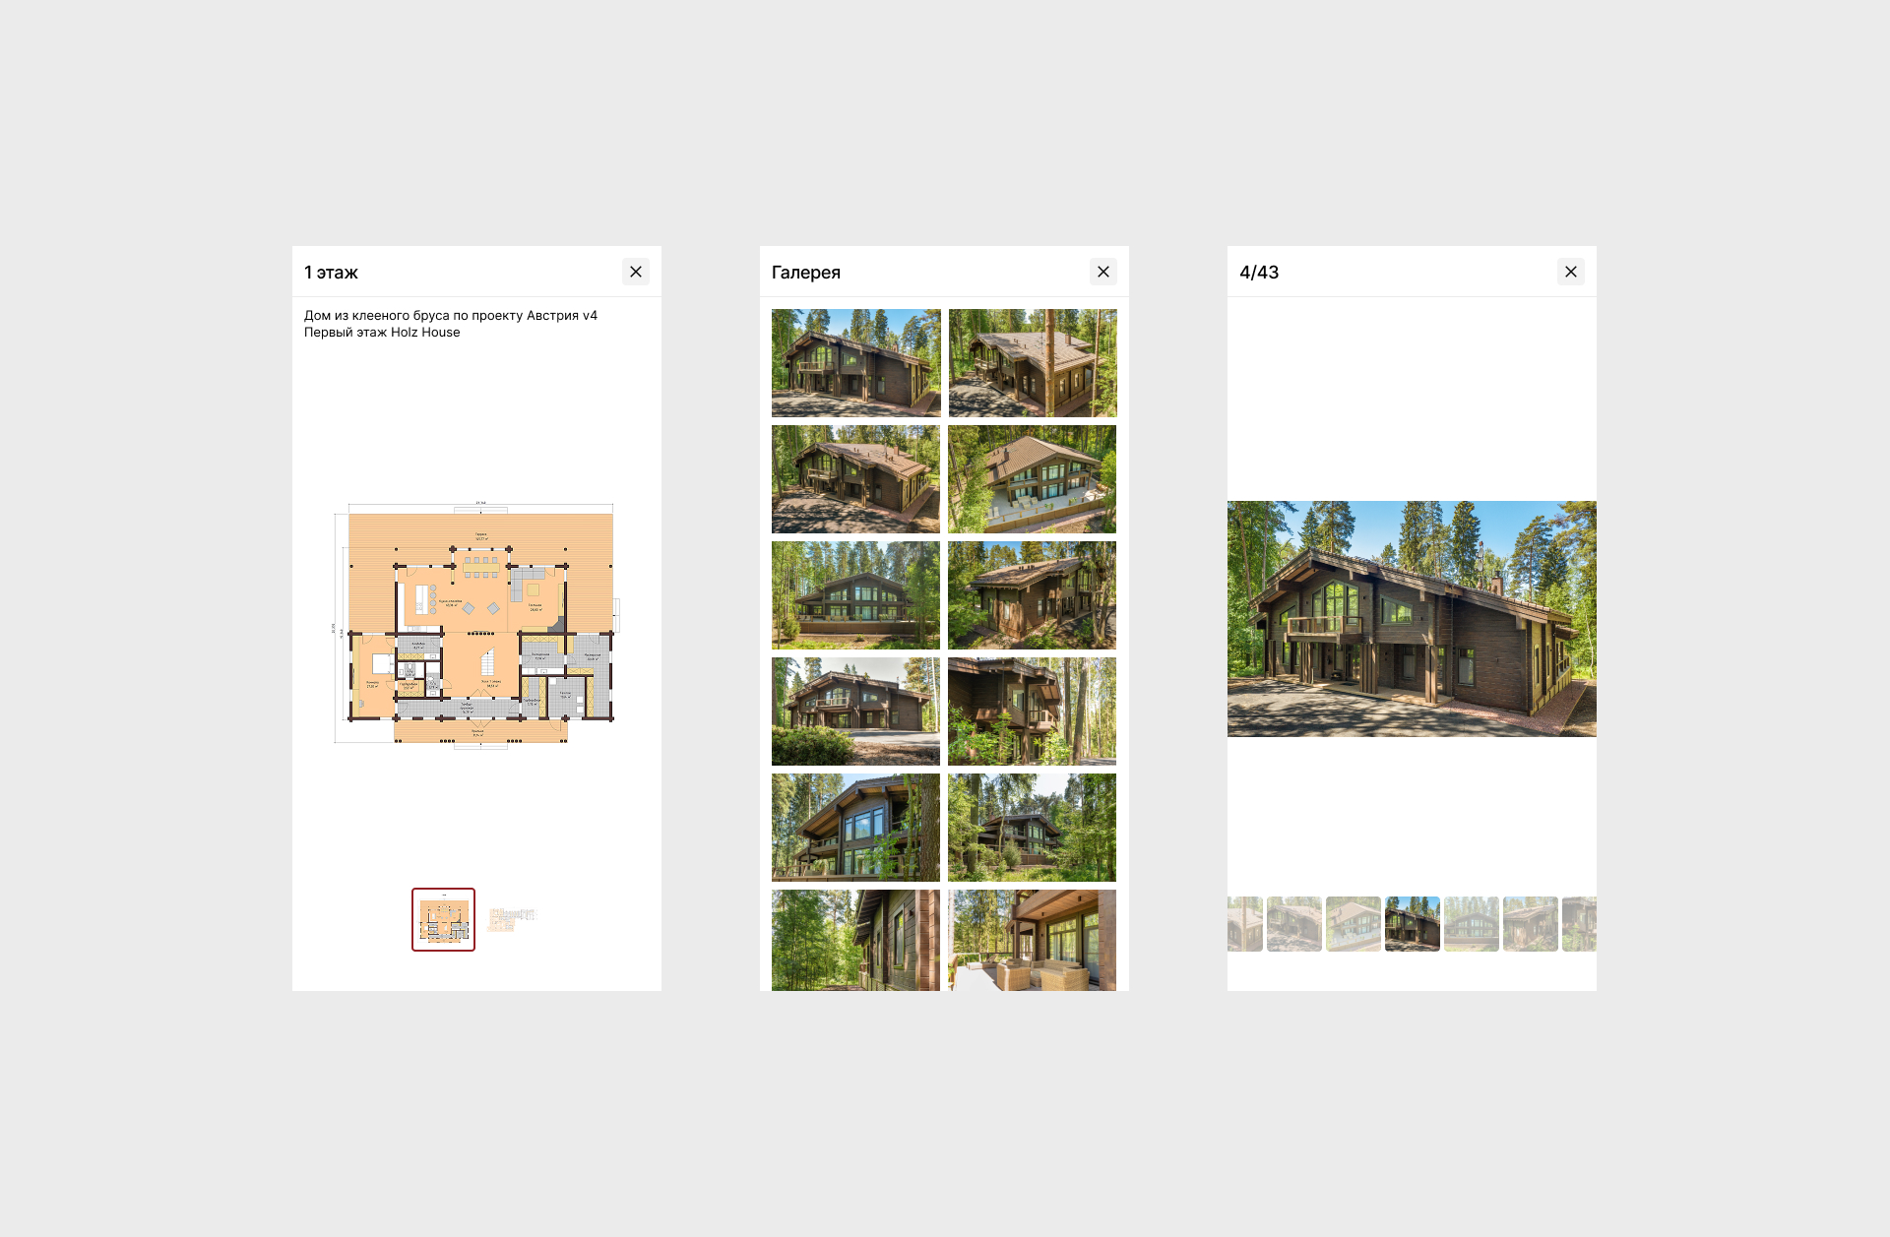Image resolution: width=1890 pixels, height=1237 pixels.
Task: Select the active dark thumbnail in the photo strip
Action: click(x=1413, y=924)
